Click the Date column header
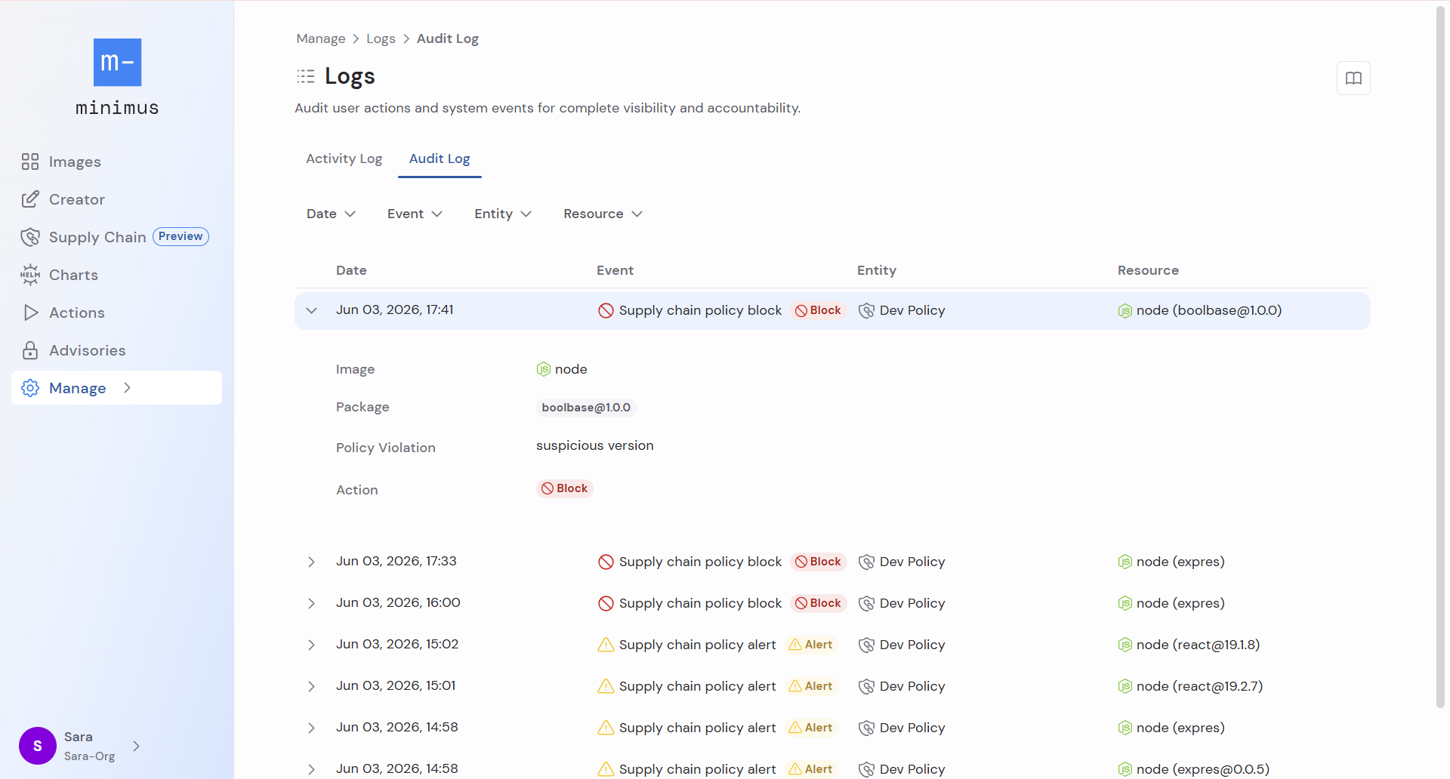The height and width of the screenshot is (779, 1450). (351, 270)
